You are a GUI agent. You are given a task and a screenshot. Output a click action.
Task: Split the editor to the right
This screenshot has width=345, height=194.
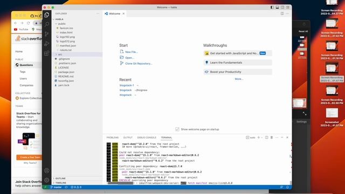click(x=282, y=13)
